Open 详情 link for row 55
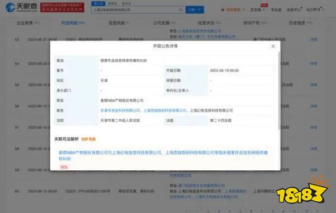The width and height of the screenshot is (336, 213). point(314,85)
